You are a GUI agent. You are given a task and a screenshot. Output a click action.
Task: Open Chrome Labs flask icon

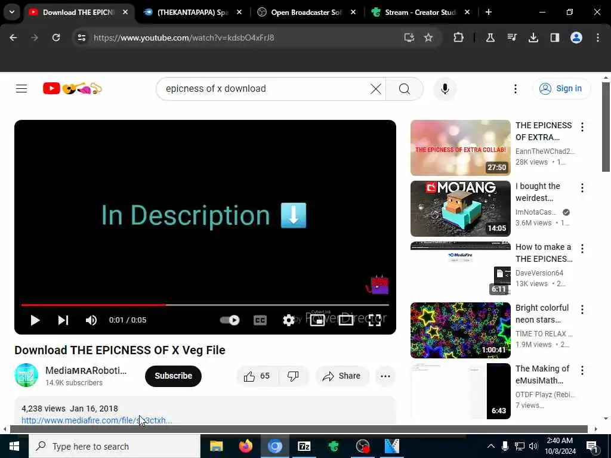pos(490,38)
